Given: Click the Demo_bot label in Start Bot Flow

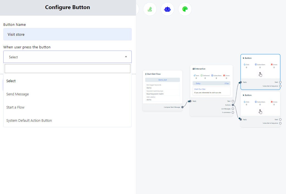Looking at the screenshot, I should 162,80.
